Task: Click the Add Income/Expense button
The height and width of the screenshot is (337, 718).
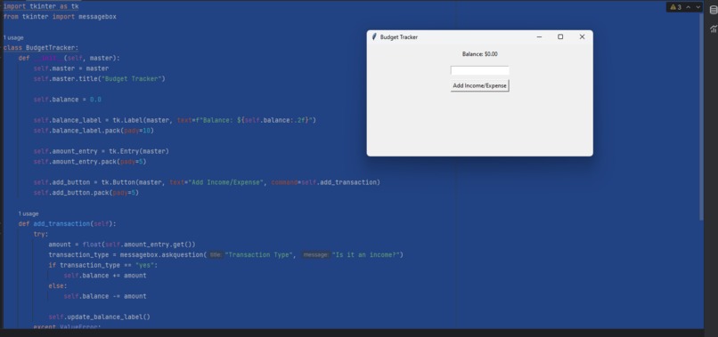Action: click(479, 85)
